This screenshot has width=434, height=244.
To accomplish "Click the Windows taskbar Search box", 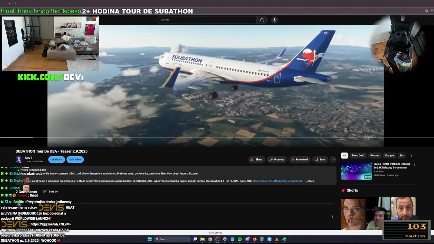I will click(x=172, y=239).
